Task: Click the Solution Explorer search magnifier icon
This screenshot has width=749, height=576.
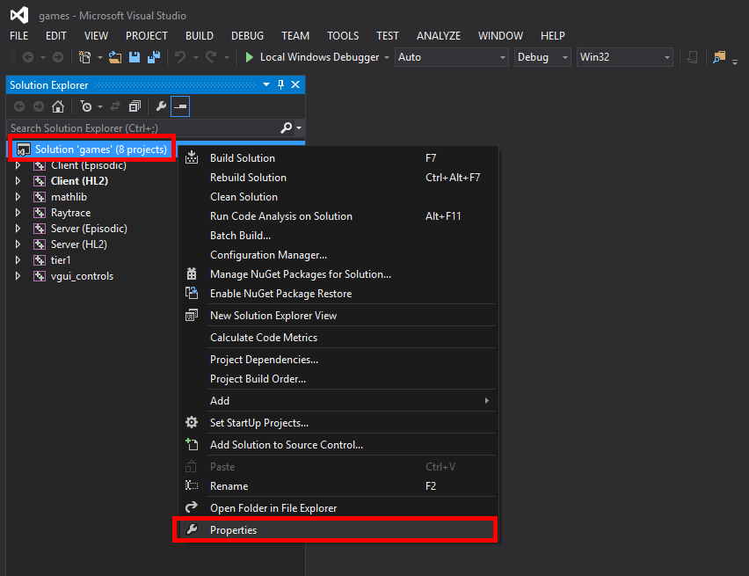Action: coord(286,128)
